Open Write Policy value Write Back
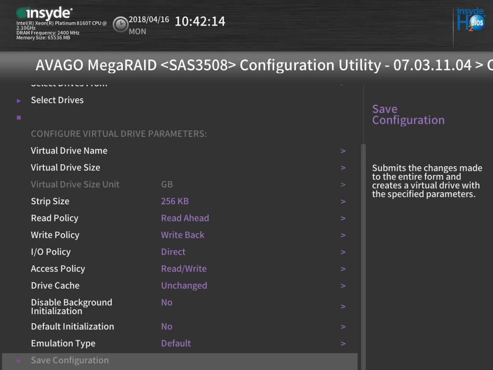 183,235
